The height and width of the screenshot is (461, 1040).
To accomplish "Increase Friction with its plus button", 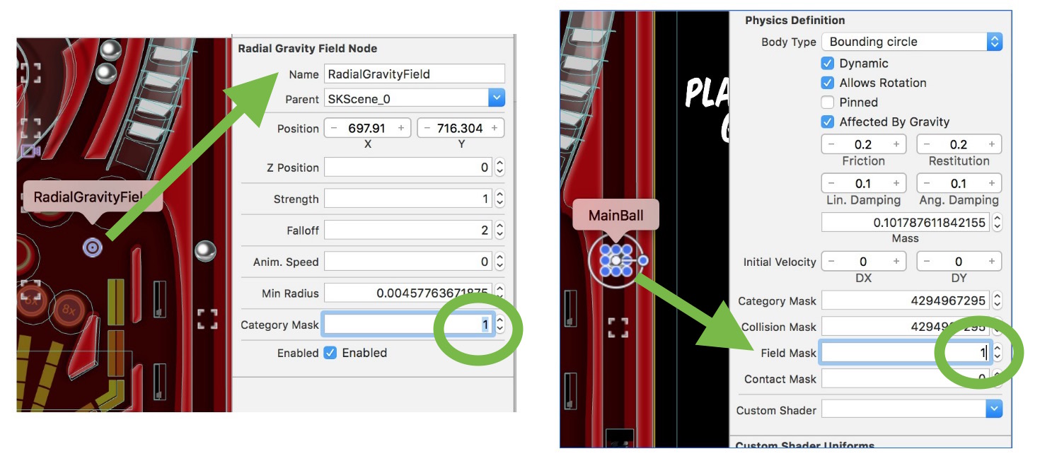I will (896, 144).
